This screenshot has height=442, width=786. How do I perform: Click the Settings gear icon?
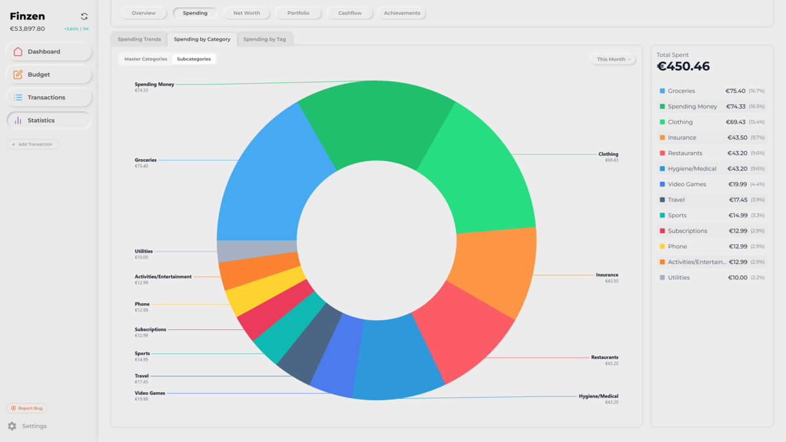pos(12,426)
